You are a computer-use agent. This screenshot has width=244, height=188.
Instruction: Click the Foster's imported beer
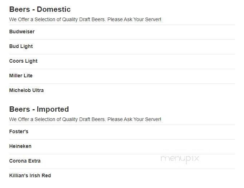[x=19, y=131]
